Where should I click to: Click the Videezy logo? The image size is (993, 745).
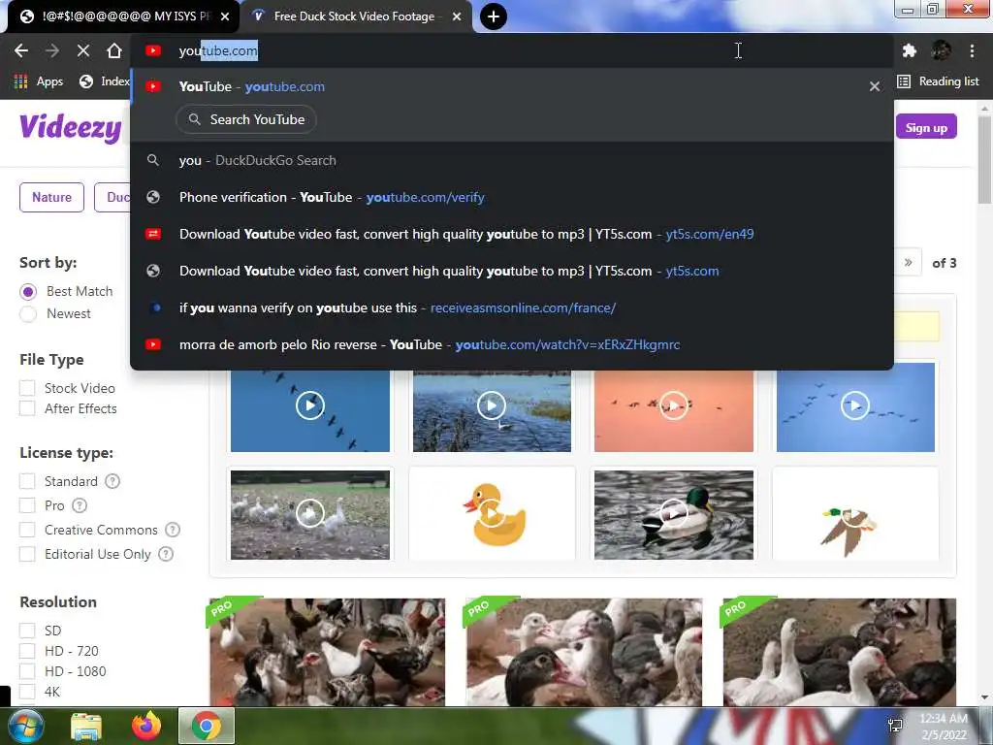70,128
